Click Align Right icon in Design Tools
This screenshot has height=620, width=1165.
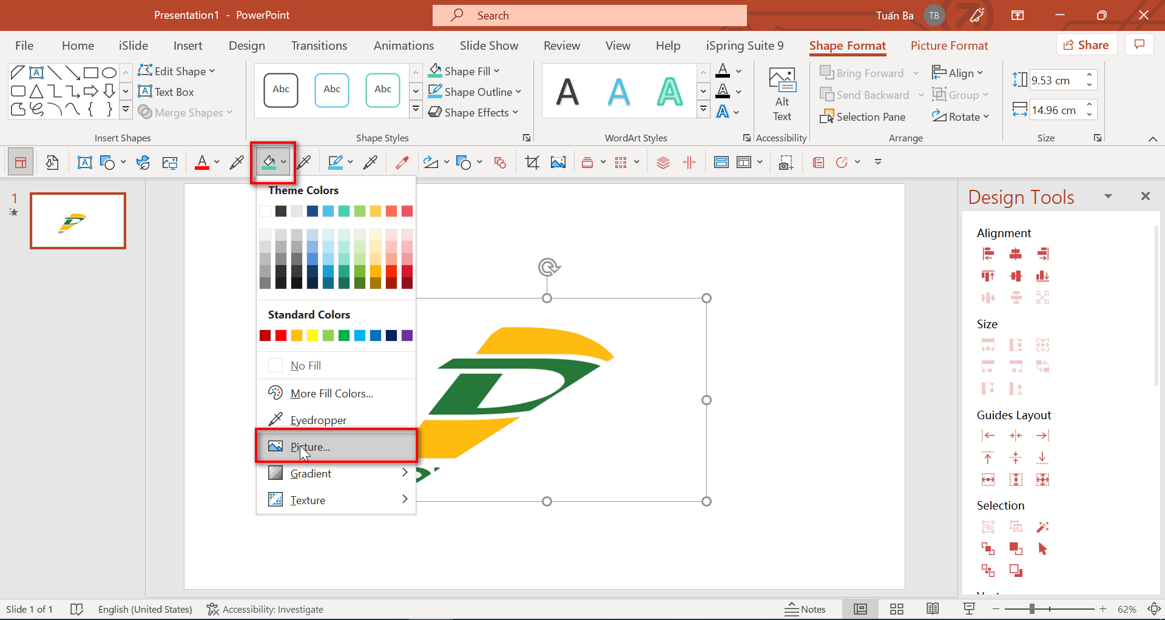pyautogui.click(x=1043, y=254)
